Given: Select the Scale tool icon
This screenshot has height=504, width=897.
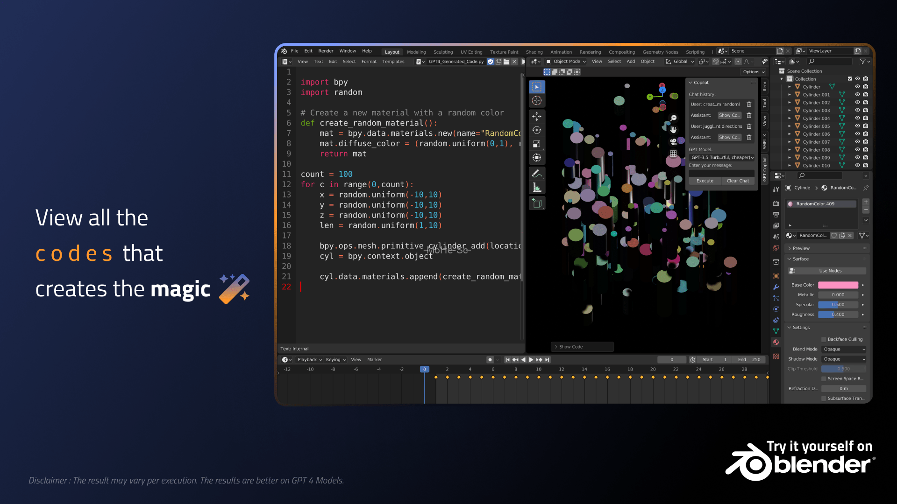Looking at the screenshot, I should pyautogui.click(x=537, y=144).
